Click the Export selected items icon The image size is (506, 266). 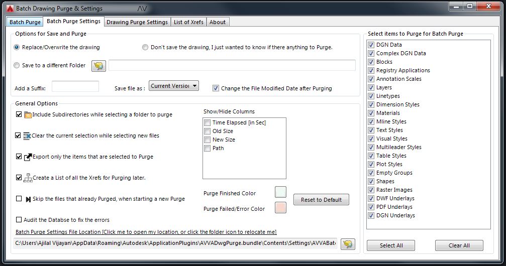(x=28, y=157)
